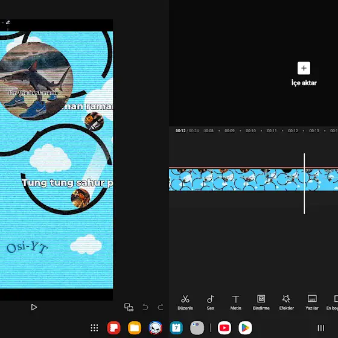Screen dimensions: 338x338
Task: Tap the İçe aktar plus button
Action: 304,68
